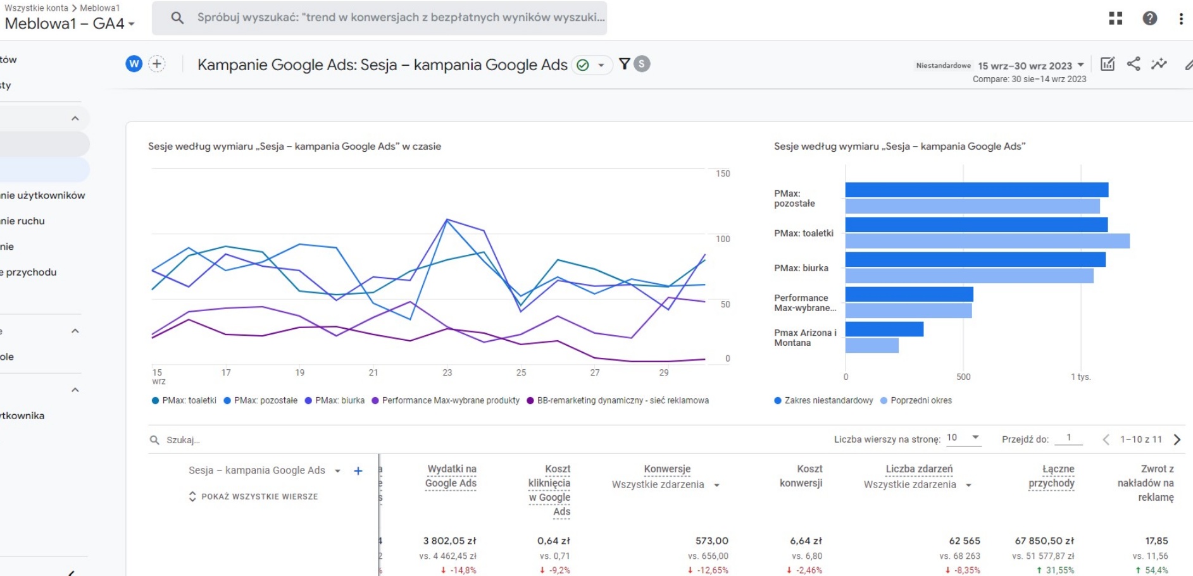Click the Wszystkie konta breadcrumb link
Image resolution: width=1193 pixels, height=576 pixels.
tap(36, 8)
